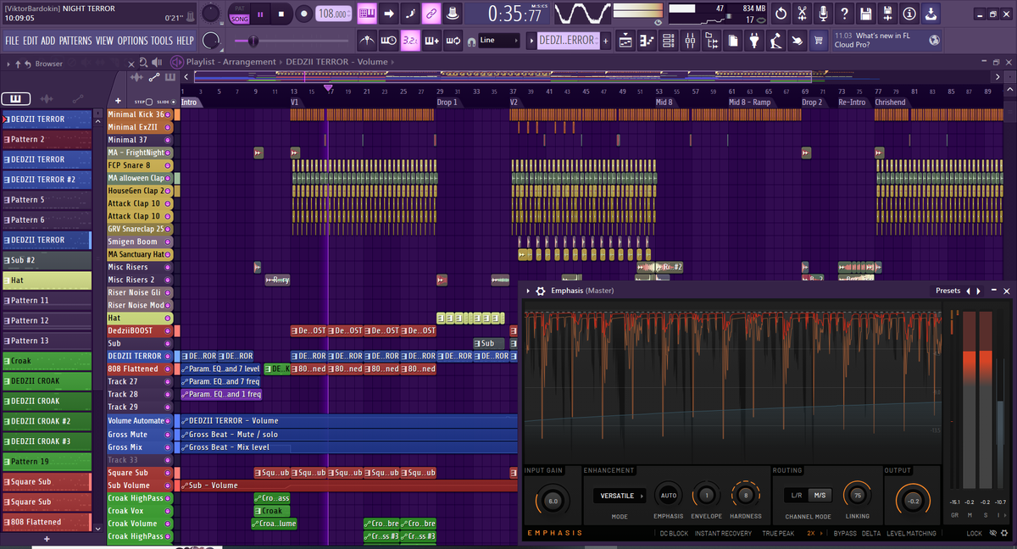Pause the song with the pause button

260,14
